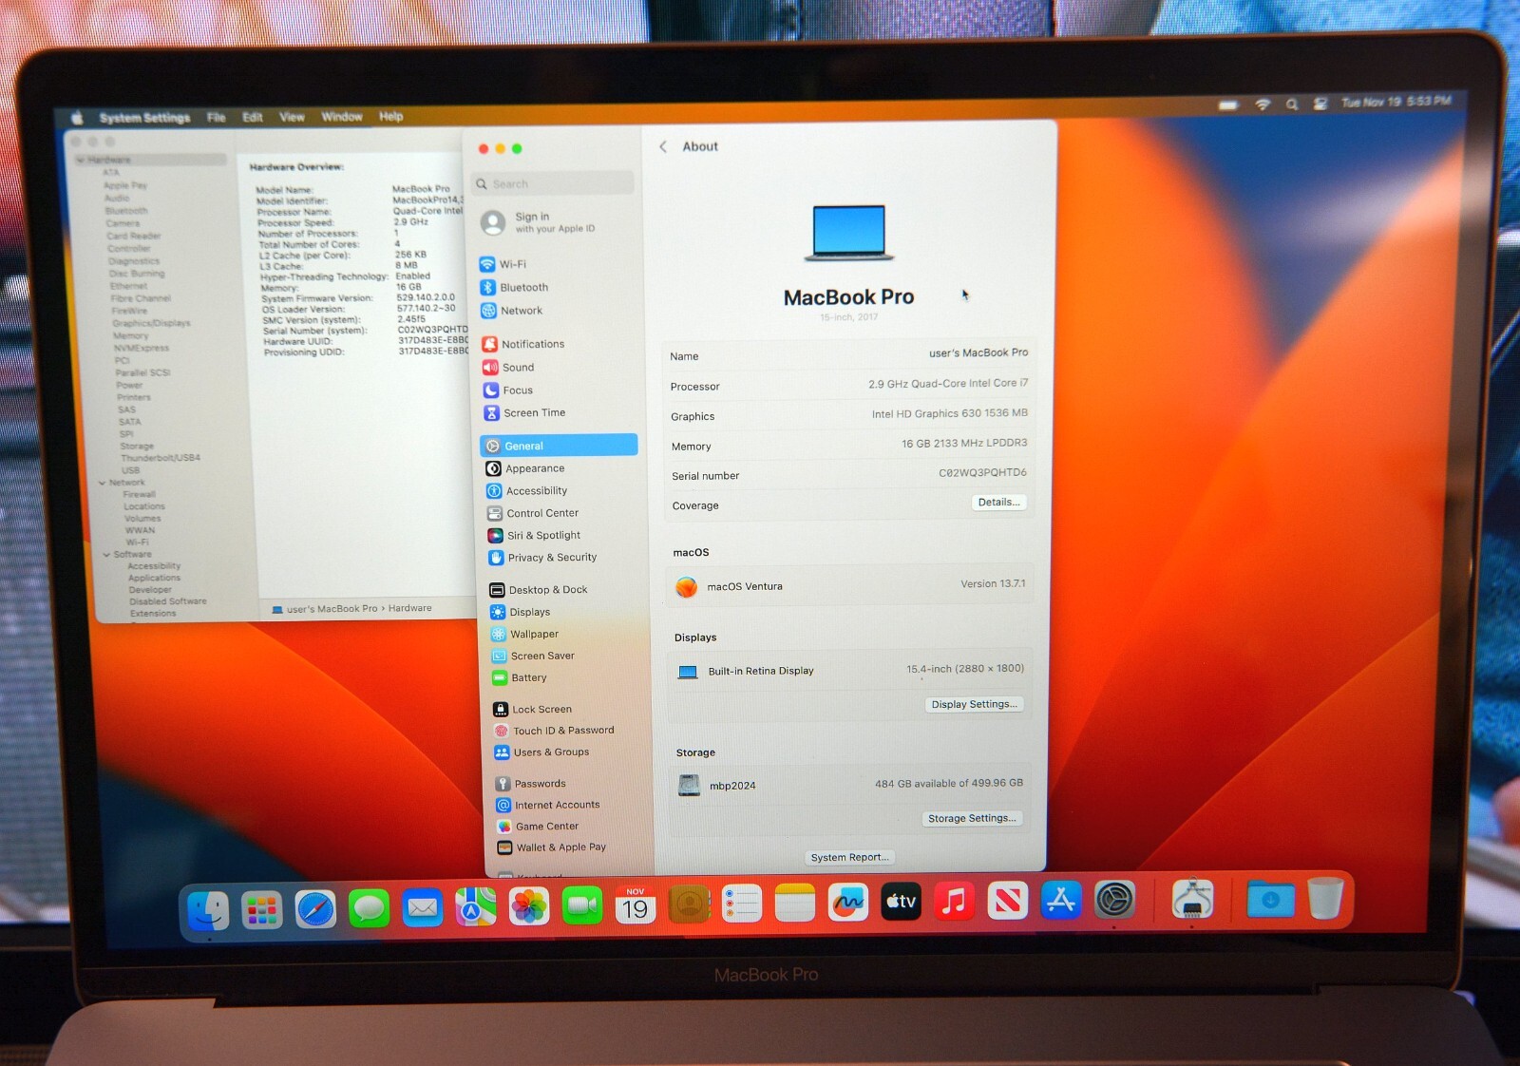Go back using the About chevron

[x=663, y=146]
